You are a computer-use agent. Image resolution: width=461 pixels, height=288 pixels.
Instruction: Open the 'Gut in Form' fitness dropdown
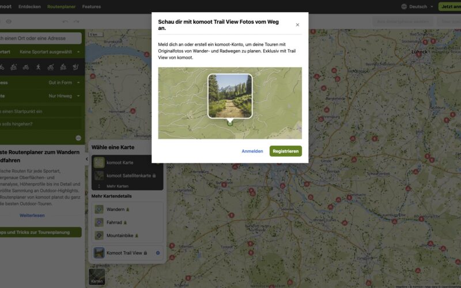pyautogui.click(x=64, y=82)
